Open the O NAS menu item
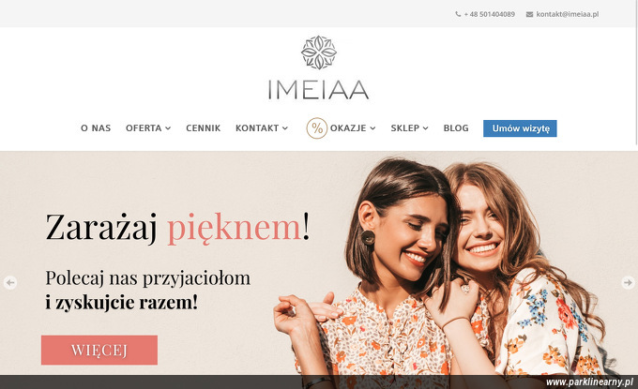This screenshot has width=638, height=389. click(96, 128)
